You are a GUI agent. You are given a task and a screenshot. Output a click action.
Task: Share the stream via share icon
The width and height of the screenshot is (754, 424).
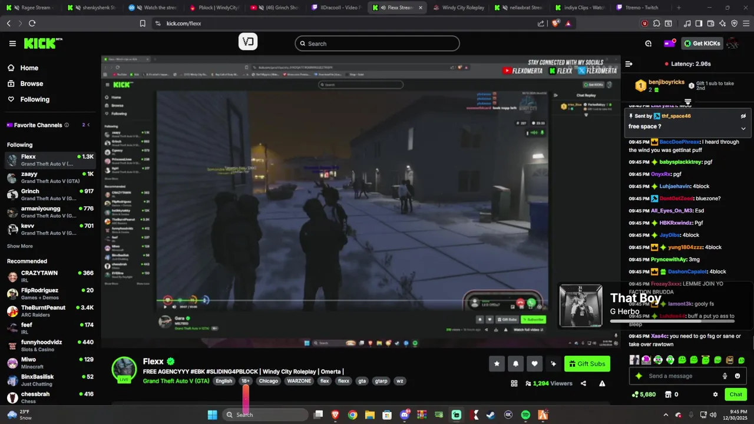click(x=583, y=383)
